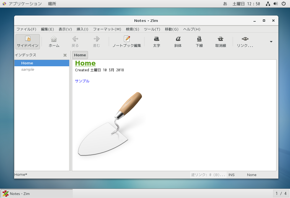
Task: Click the Home page heading
Action: [x=85, y=63]
